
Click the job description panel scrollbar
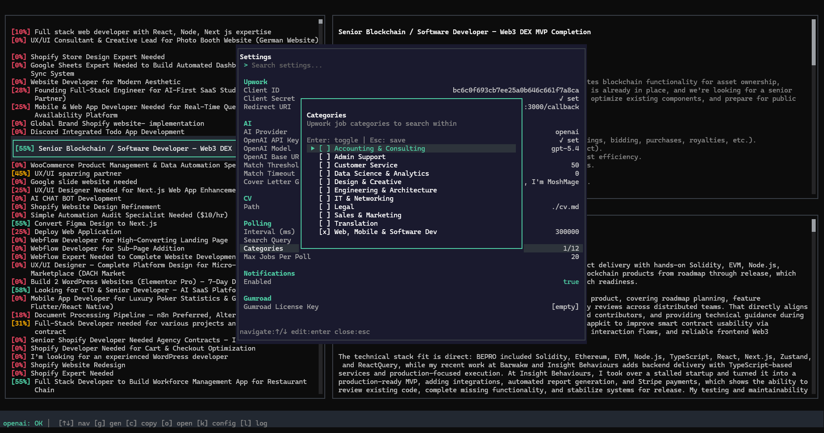pos(813,43)
